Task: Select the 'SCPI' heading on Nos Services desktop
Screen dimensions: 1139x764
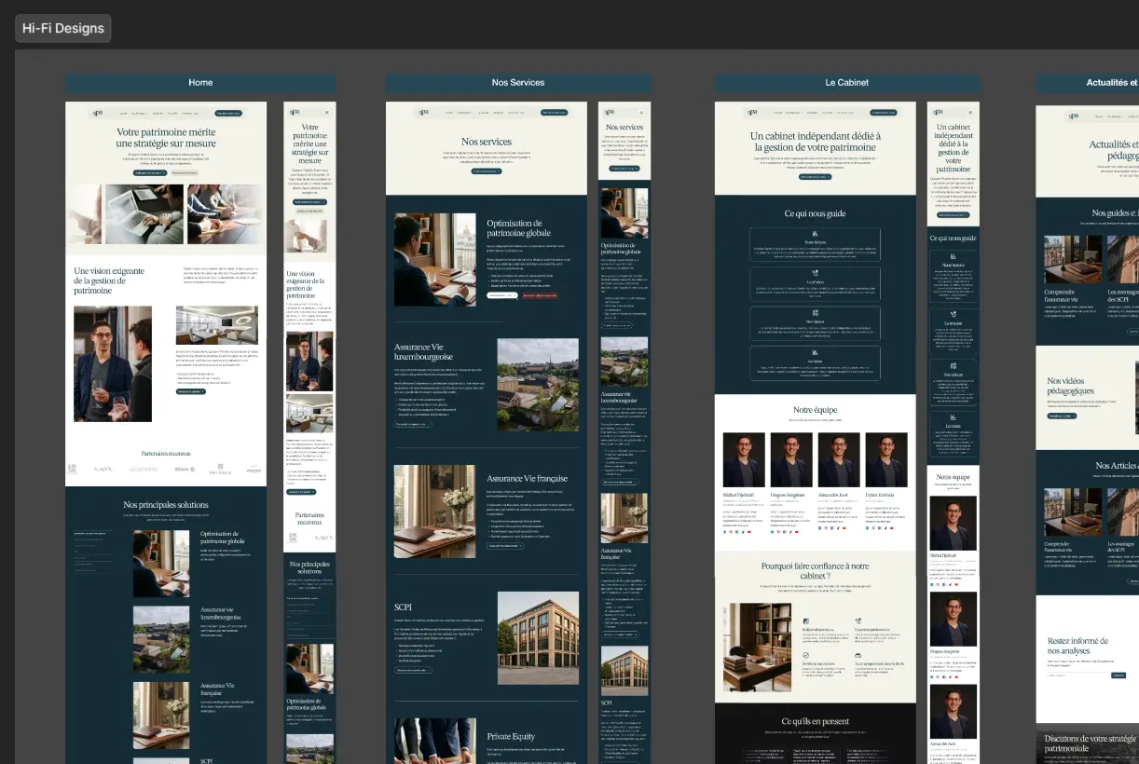Action: click(403, 607)
